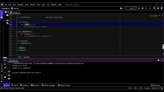Open the Edit menu
This screenshot has width=164, height=92.
pyautogui.click(x=10, y=5)
